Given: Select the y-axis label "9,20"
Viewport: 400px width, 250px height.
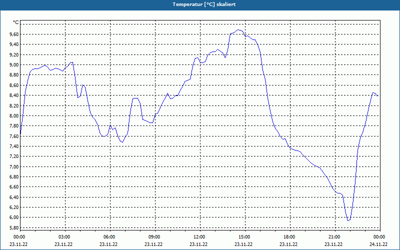Looking at the screenshot, I should [x=14, y=54].
